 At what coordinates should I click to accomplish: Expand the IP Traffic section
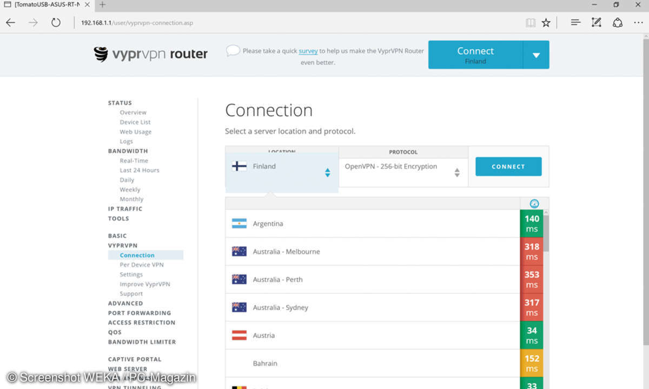pos(125,209)
